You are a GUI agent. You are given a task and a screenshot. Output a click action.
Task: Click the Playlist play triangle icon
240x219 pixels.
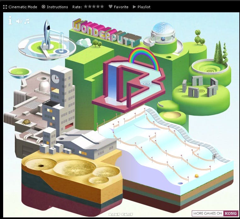click(134, 7)
